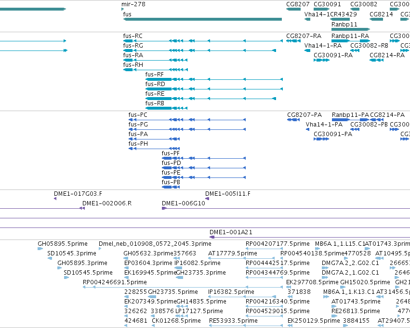410x328 pixels.
Task: Open the Ranbp11-RA transcript
Action: (x=351, y=41)
